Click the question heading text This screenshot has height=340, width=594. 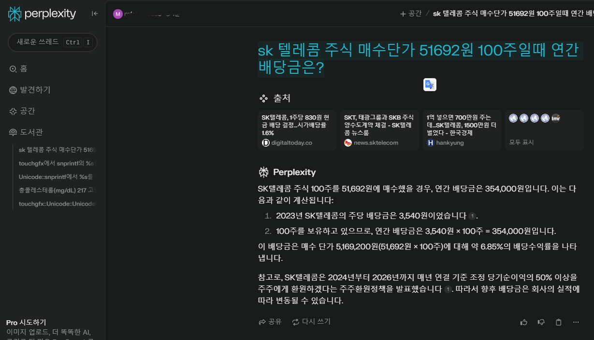pos(420,58)
